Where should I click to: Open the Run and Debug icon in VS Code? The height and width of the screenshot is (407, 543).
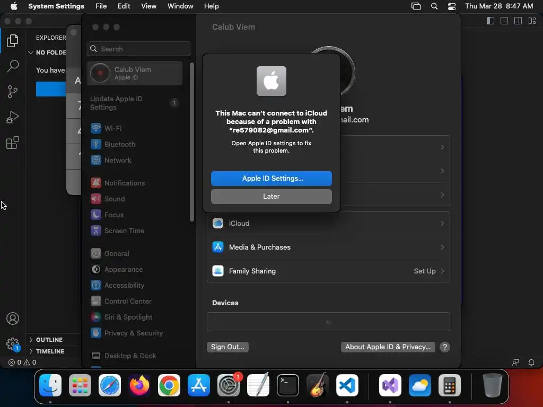pos(13,117)
